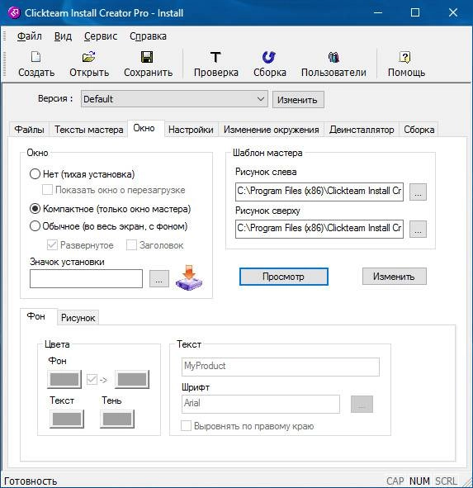
Task: Toggle Развернутое checkbox
Action: pos(52,245)
